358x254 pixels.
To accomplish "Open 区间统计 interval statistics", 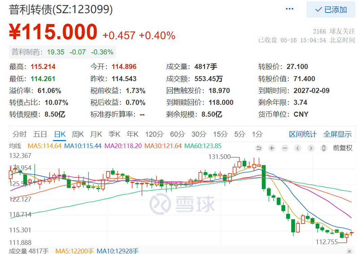I will click(303, 134).
